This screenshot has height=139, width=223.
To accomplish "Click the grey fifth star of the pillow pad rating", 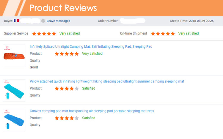I will point(77,88).
